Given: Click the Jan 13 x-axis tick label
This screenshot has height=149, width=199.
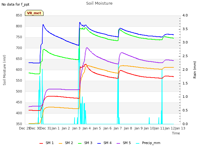Looking at the screenshot, I should click(x=180, y=128).
